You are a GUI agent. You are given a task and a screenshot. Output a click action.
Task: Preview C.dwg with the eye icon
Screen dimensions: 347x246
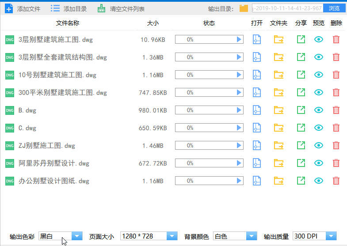click(x=319, y=128)
